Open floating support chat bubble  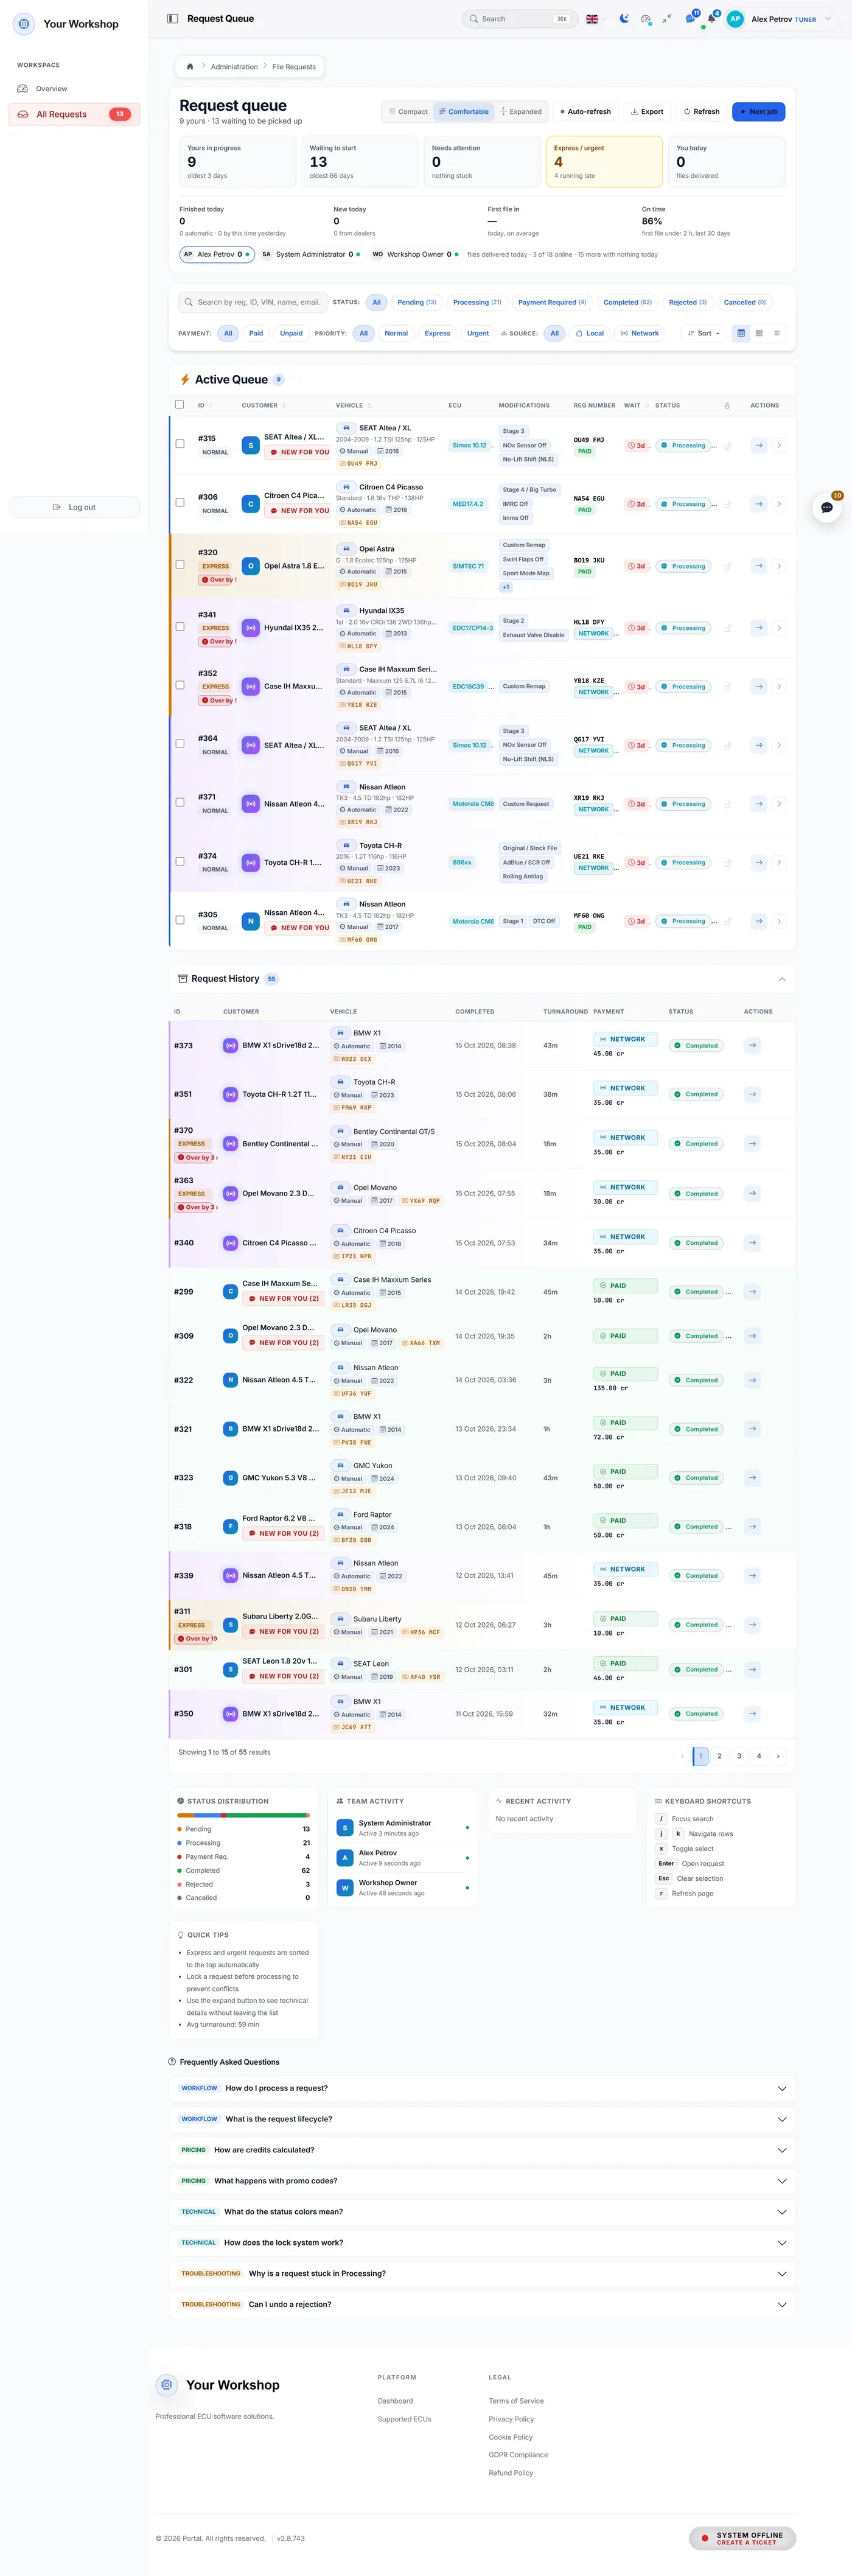[x=827, y=507]
